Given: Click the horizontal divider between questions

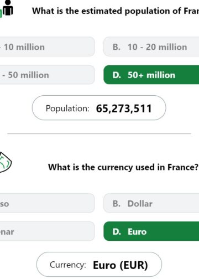Looking at the screenshot, I should point(99,133).
